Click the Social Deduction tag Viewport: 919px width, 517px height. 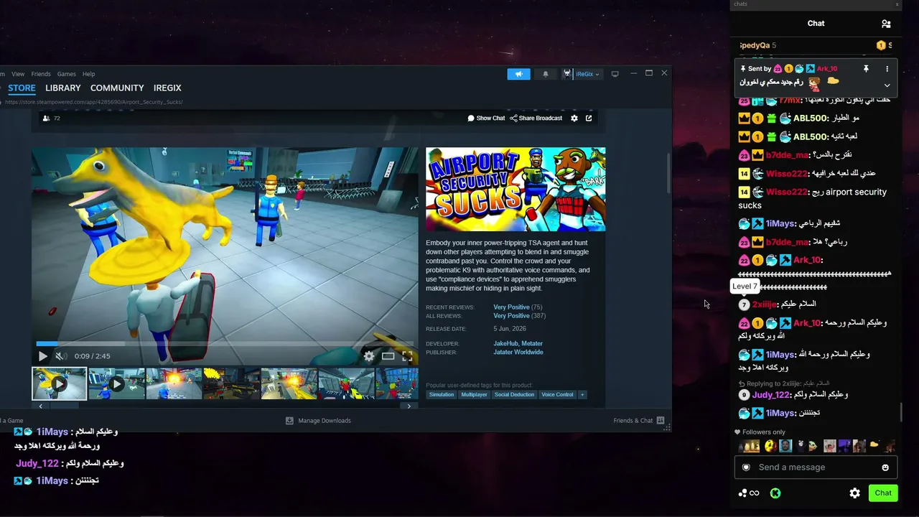[514, 395]
